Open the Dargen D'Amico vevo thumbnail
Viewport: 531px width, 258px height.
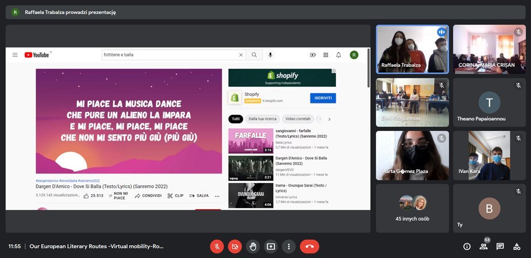point(250,168)
